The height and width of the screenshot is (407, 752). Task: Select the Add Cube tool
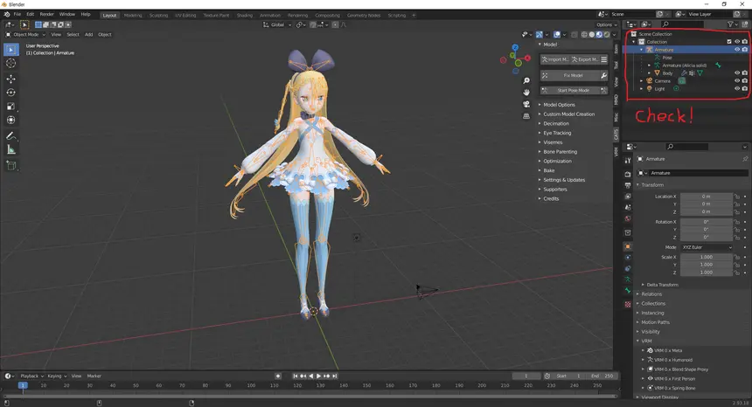coord(11,166)
